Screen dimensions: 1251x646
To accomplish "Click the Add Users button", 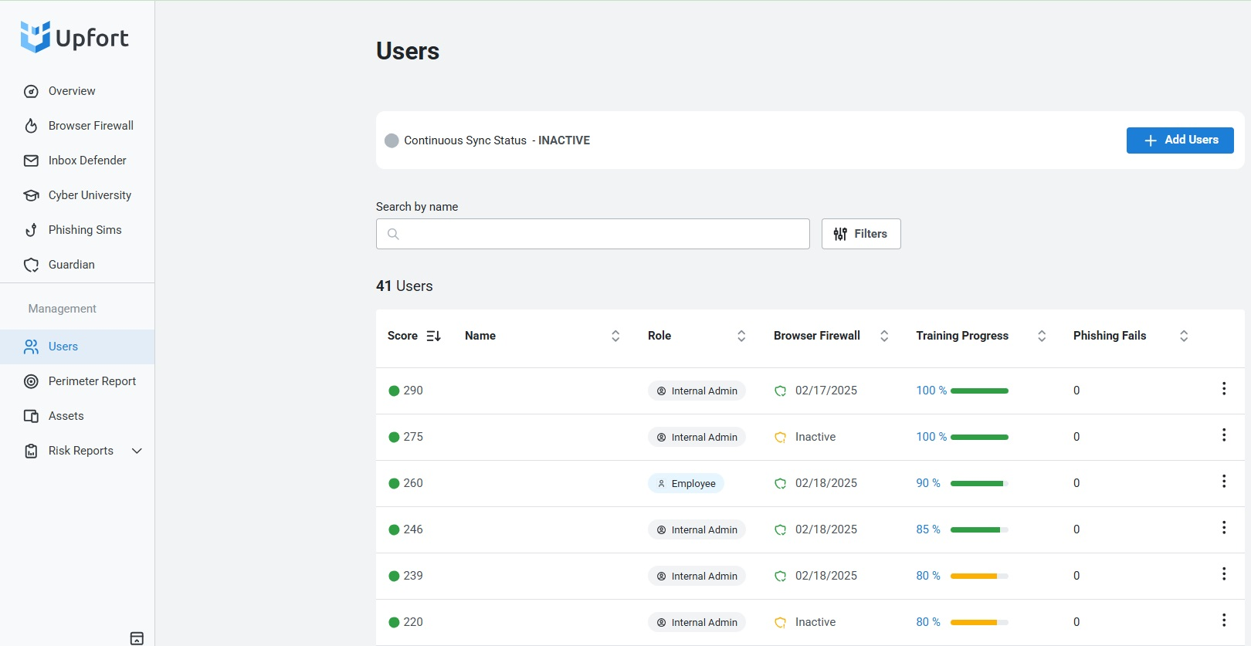I will (1179, 140).
